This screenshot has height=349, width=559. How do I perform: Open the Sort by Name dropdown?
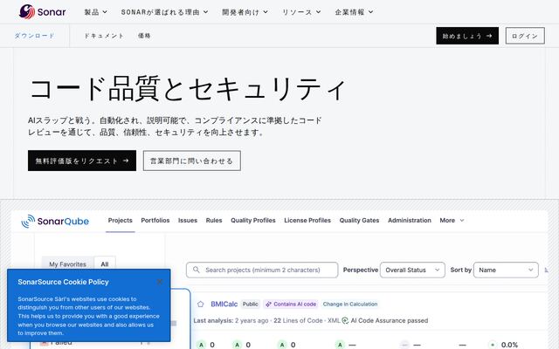coord(506,270)
